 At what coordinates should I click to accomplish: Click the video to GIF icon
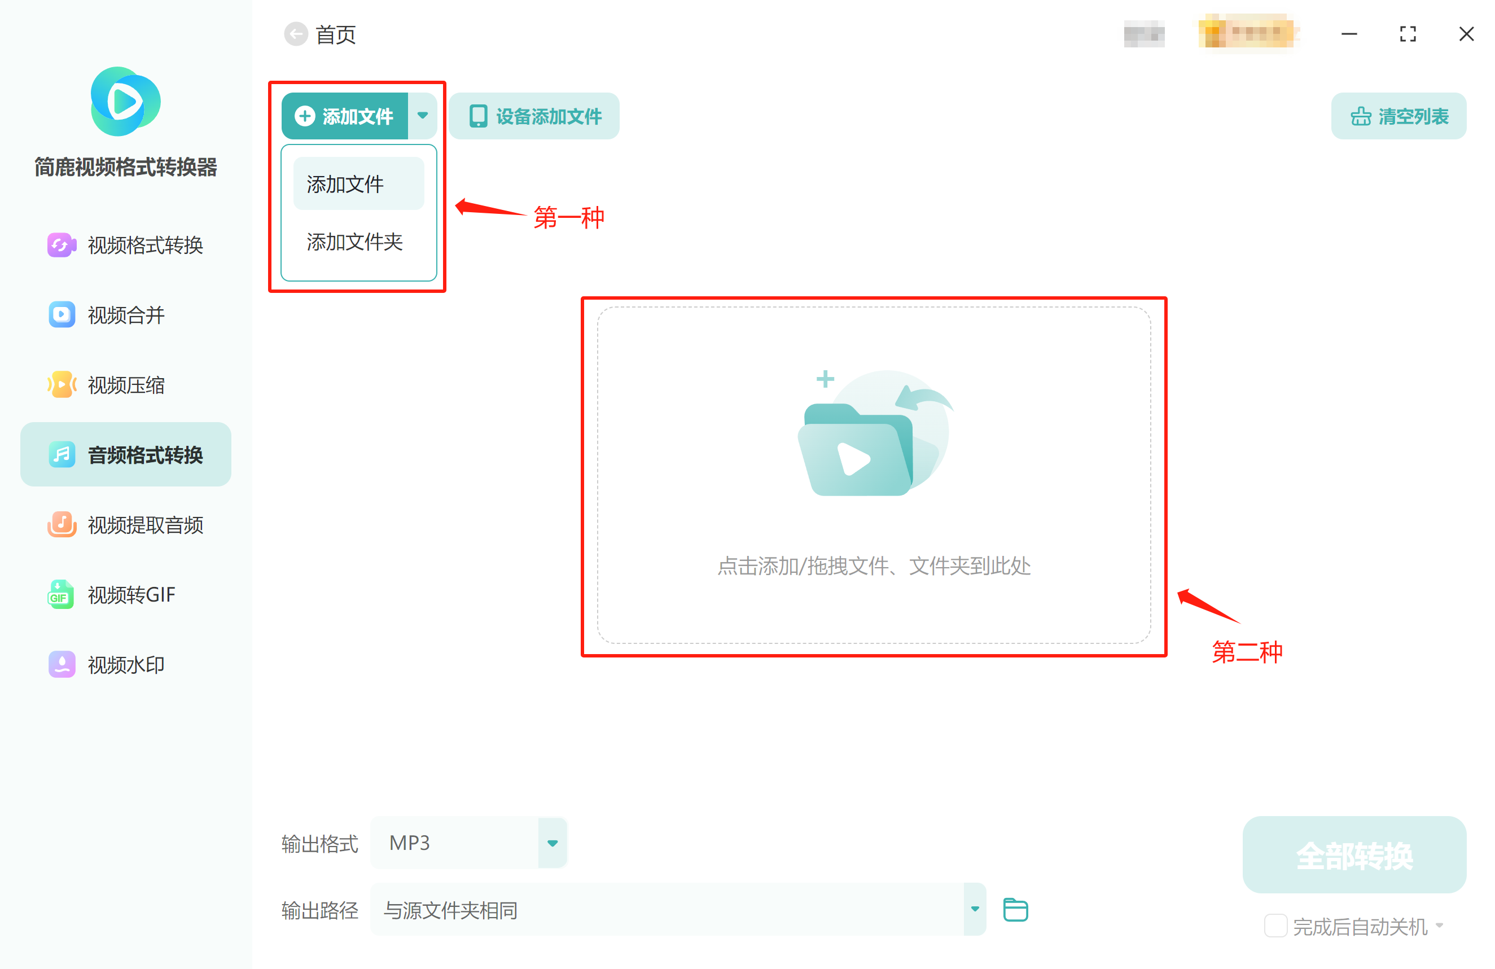coord(62,594)
